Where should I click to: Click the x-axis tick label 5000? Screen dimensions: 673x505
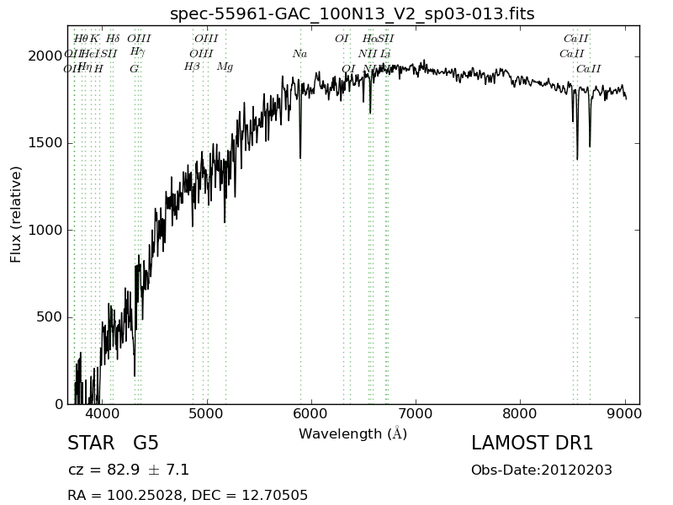point(207,413)
